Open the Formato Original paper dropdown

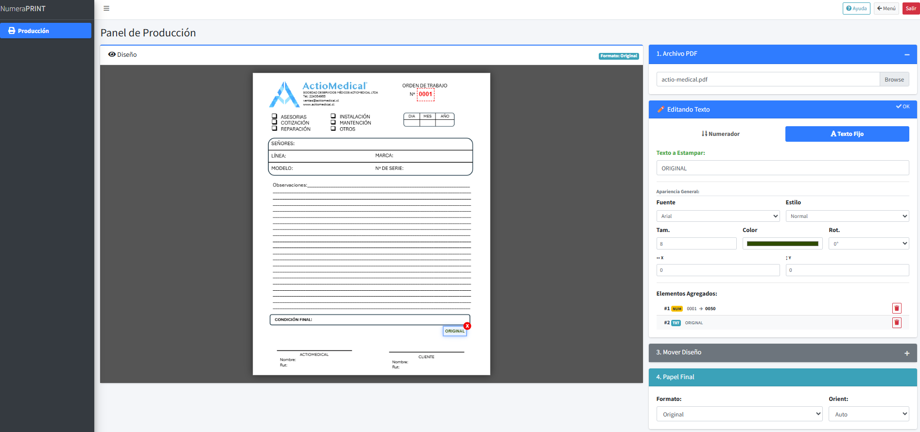[x=739, y=414]
